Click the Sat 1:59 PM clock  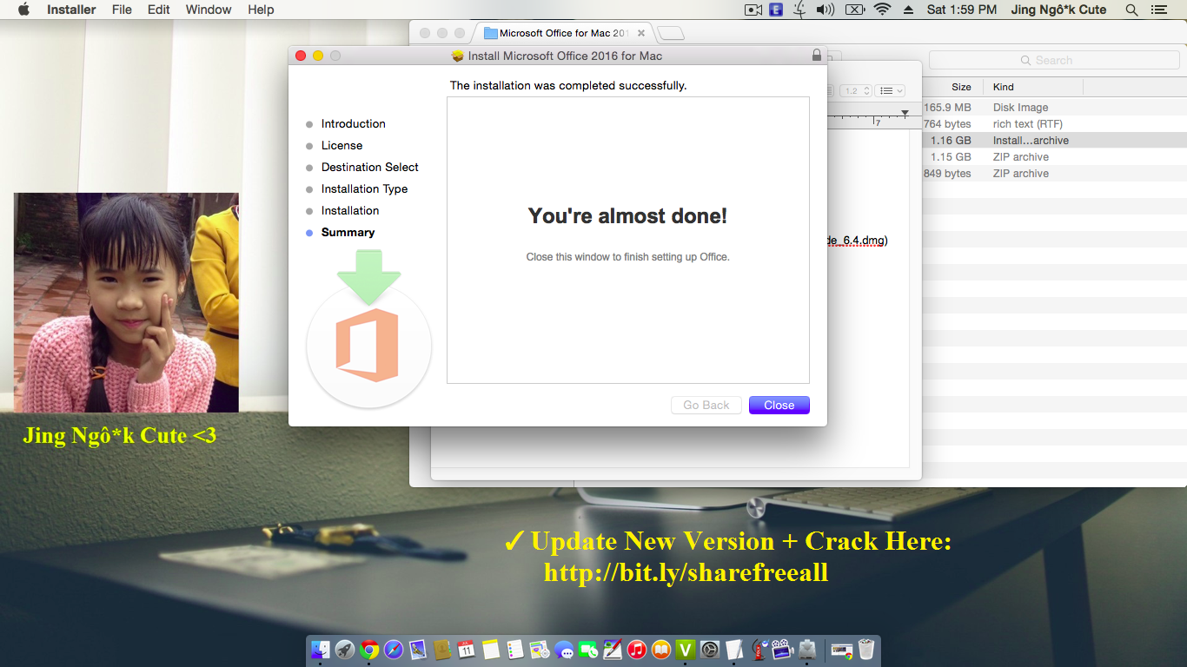tap(962, 10)
